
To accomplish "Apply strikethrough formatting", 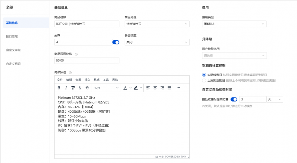I will coord(87,88).
